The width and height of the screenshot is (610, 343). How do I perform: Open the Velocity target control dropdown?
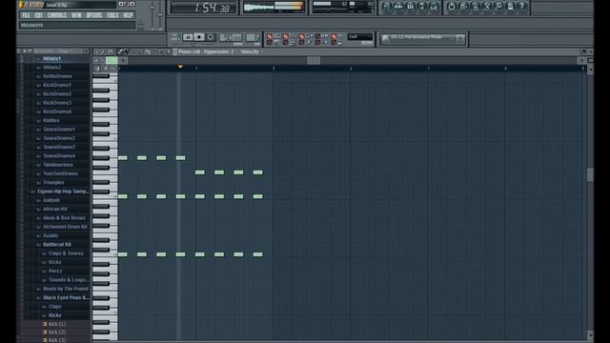click(x=252, y=51)
